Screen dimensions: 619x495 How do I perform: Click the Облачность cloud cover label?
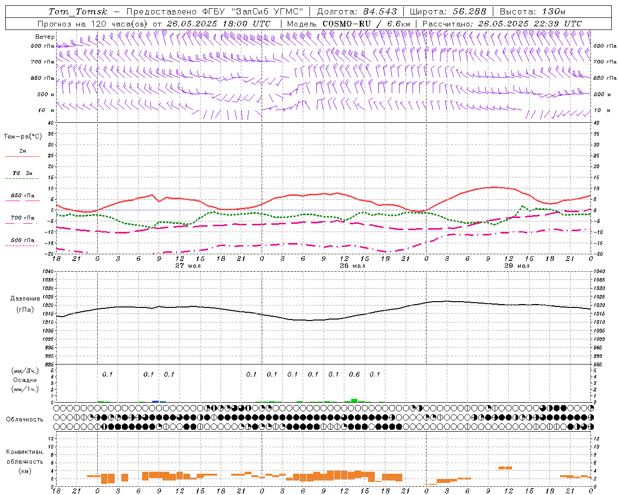point(25,419)
